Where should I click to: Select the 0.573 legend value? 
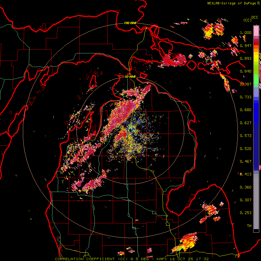(x=246, y=136)
